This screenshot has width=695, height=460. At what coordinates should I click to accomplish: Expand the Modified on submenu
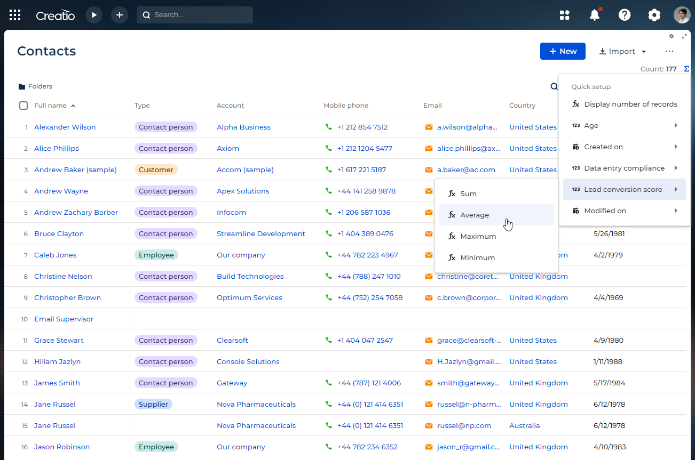pos(625,211)
